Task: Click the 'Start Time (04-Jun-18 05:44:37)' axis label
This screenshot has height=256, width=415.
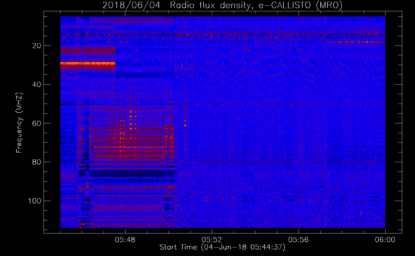Action: coord(222,247)
